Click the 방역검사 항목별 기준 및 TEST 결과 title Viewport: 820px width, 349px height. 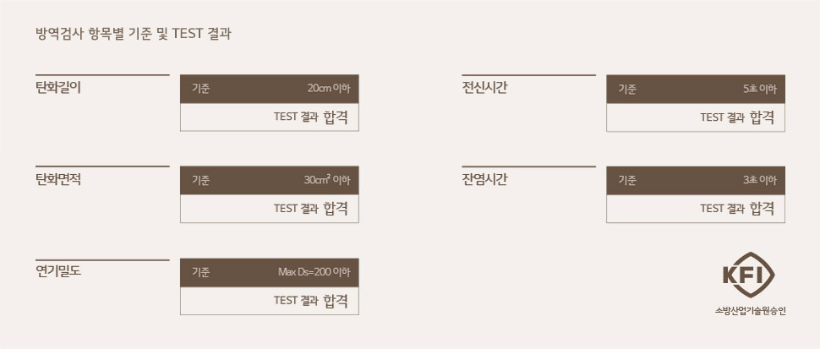click(x=134, y=34)
